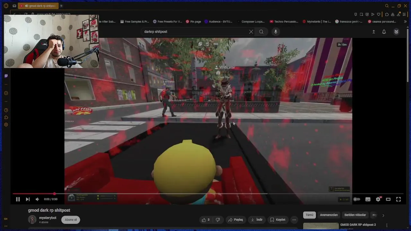Open mysterybot channel avatar
Image resolution: width=411 pixels, height=231 pixels.
[x=32, y=219]
